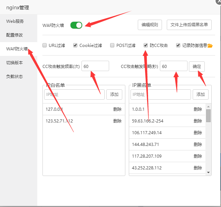Uncheck the 防CC攻击 checkbox

point(146,45)
